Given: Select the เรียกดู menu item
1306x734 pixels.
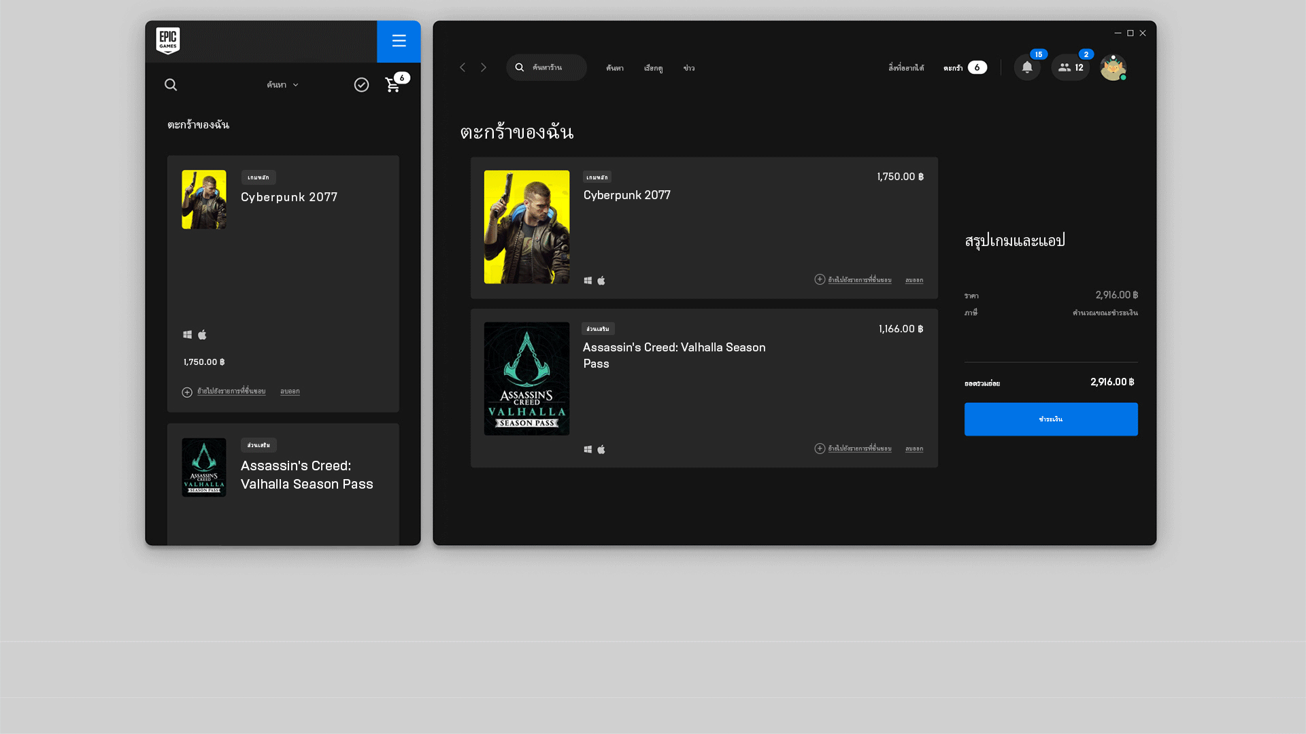Looking at the screenshot, I should click(653, 68).
